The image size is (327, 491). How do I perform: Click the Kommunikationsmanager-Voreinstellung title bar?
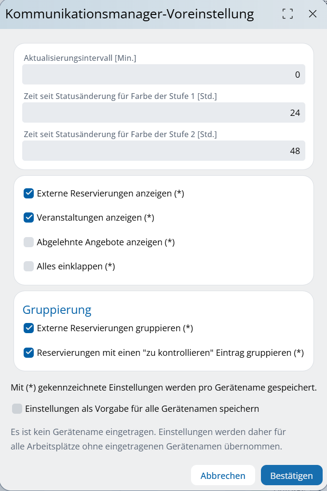129,14
